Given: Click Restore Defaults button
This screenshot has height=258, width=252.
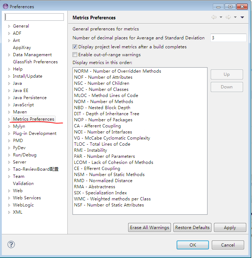Looking at the screenshot, I should (192, 227).
